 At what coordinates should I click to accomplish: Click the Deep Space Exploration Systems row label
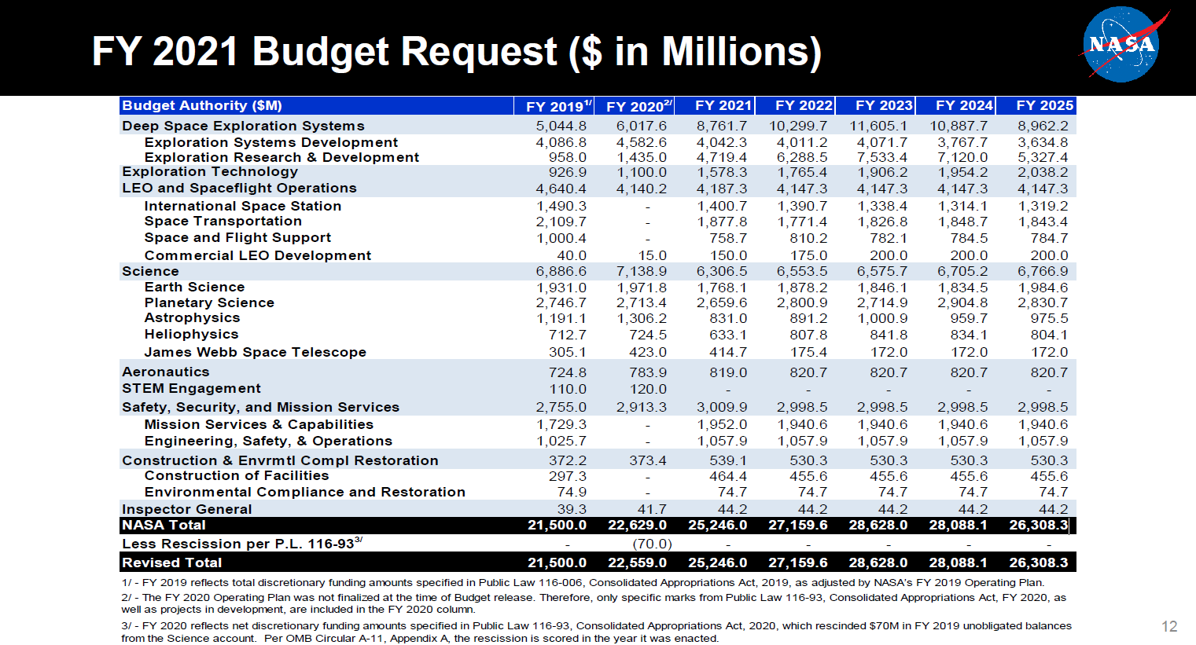[243, 126]
